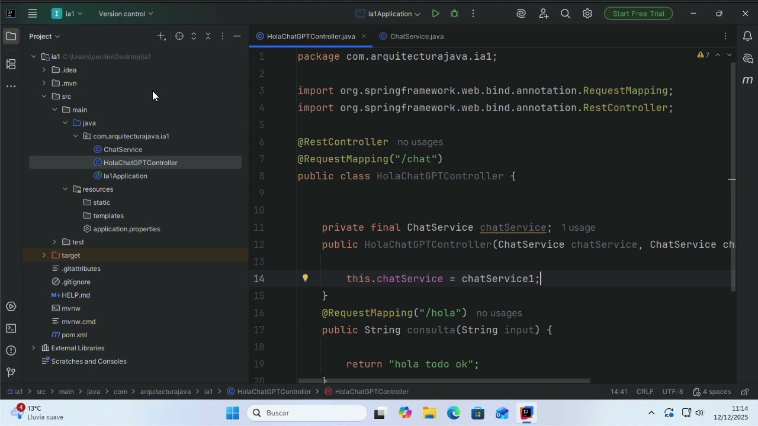The height and width of the screenshot is (426, 758).
Task: Open Maven tool window m icon
Action: coord(747,80)
